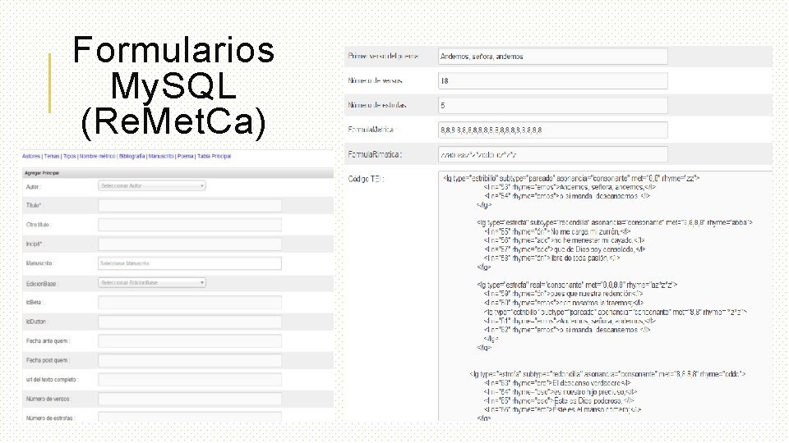Image resolution: width=789 pixels, height=443 pixels.
Task: Click the IdDutton input field
Action: (x=190, y=322)
